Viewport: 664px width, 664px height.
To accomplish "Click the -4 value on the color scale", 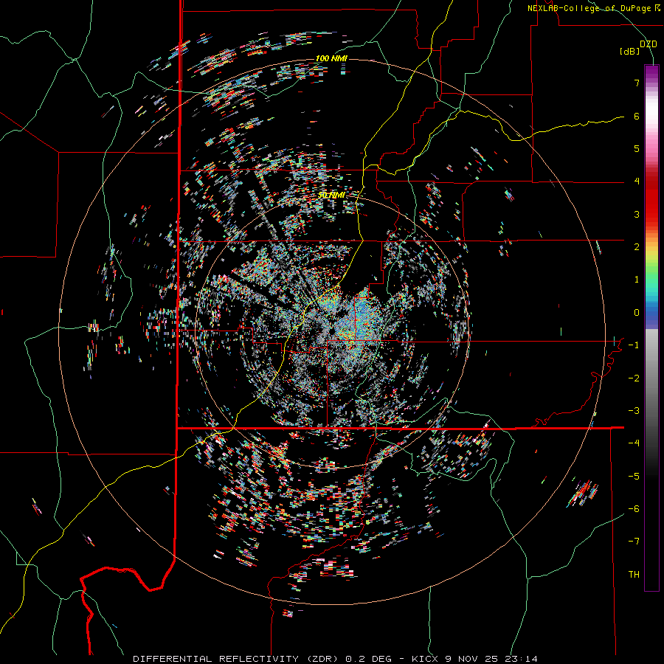I will coord(634,443).
